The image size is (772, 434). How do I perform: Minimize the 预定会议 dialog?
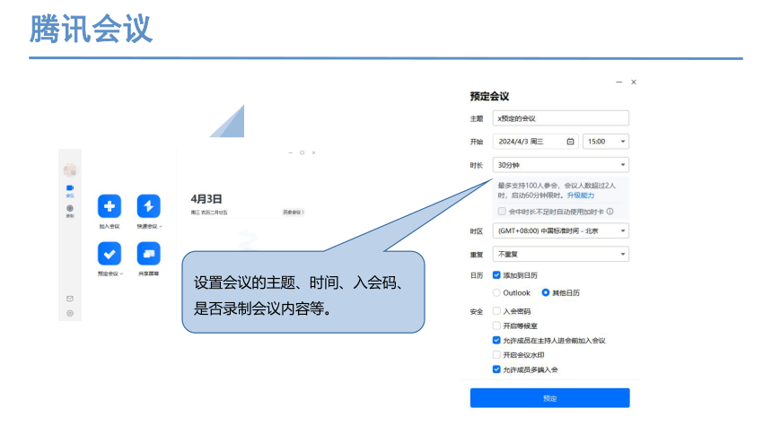[x=618, y=82]
